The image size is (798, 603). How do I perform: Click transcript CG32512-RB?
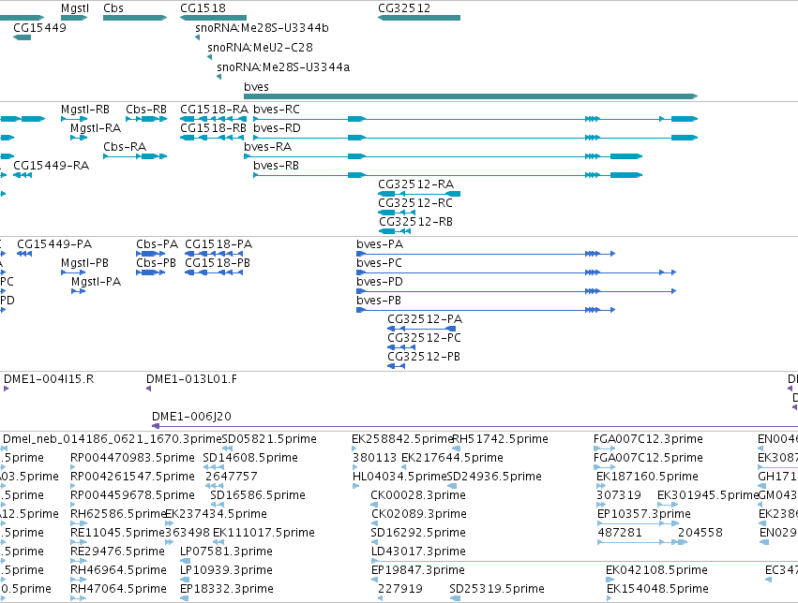(395, 231)
